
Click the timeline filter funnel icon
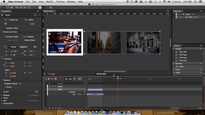pos(50,108)
